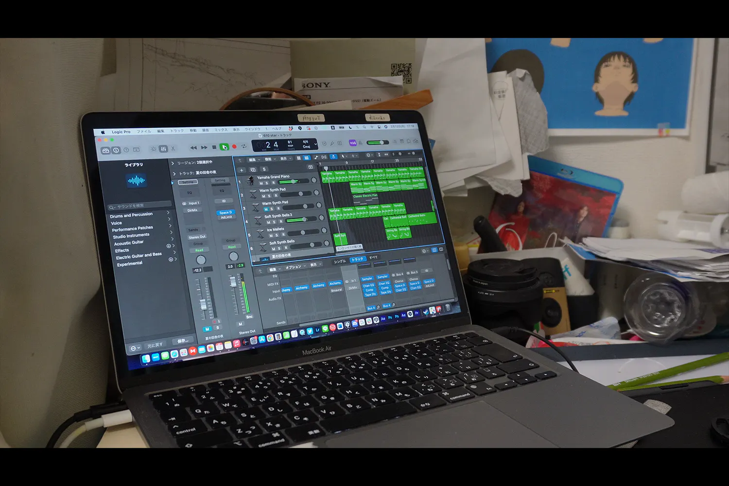The image size is (729, 486).
Task: Switch mixer to the シングル tab
Action: [340, 261]
